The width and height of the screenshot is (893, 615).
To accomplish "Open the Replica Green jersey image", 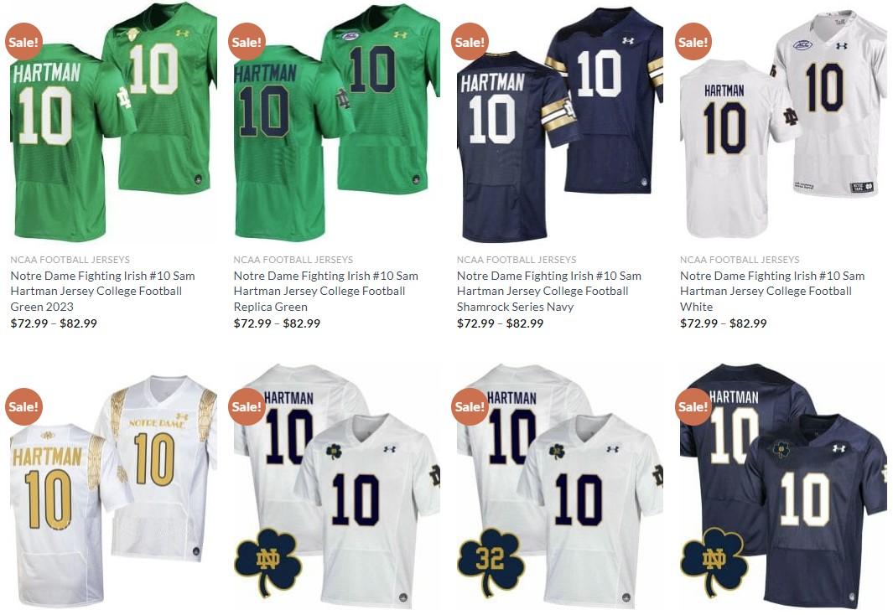I will (336, 121).
